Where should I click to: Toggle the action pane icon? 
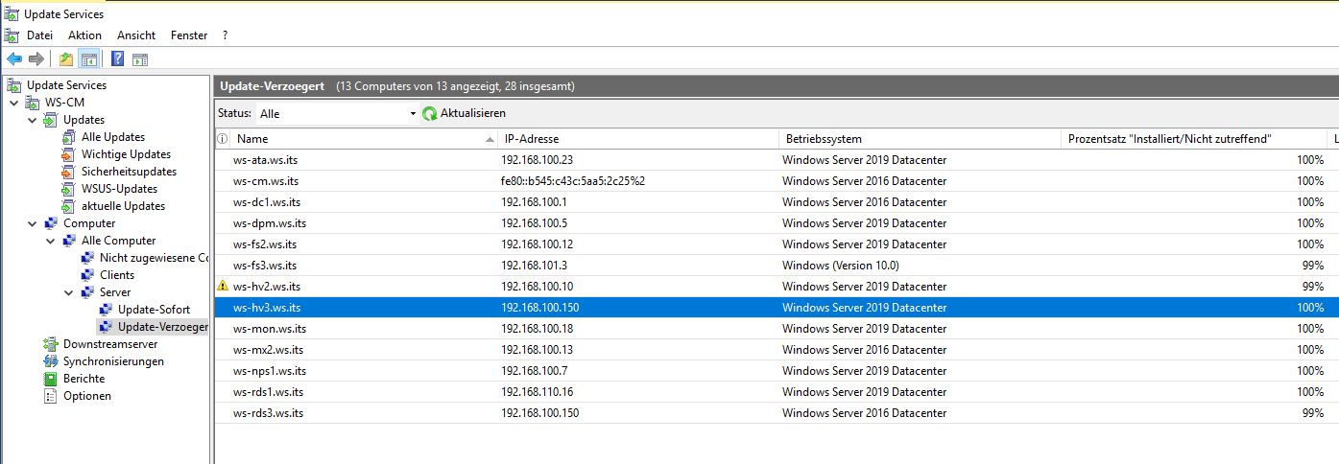[140, 59]
